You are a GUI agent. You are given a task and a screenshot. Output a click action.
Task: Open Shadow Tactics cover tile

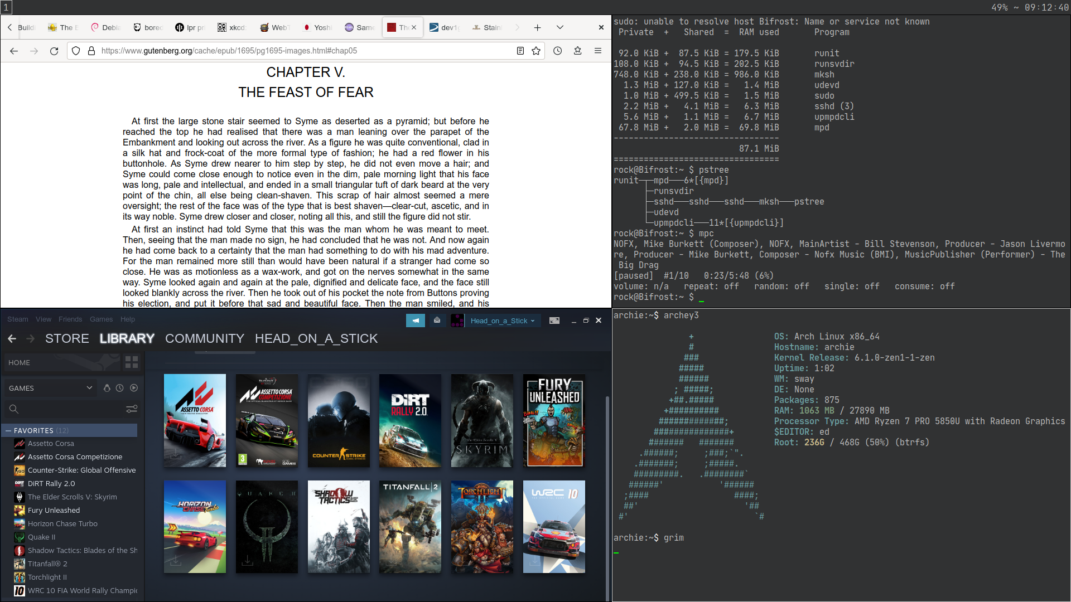[339, 527]
